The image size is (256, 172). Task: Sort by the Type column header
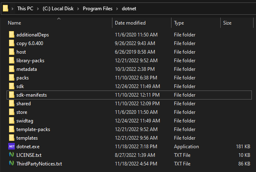(179, 23)
